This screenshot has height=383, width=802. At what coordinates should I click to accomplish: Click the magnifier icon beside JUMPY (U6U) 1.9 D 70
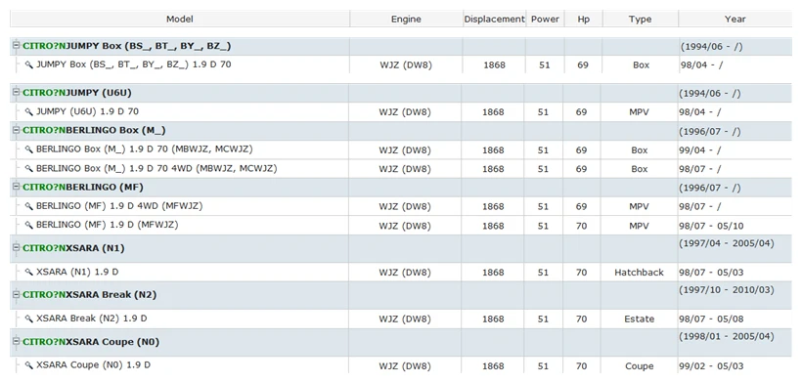pos(29,111)
